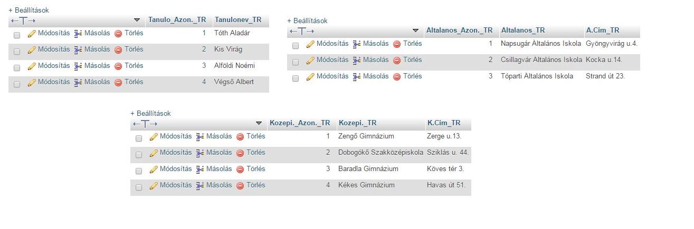This screenshot has width=694, height=229.
Task: Sort by the Tanulonev_TR column header
Action: point(238,19)
